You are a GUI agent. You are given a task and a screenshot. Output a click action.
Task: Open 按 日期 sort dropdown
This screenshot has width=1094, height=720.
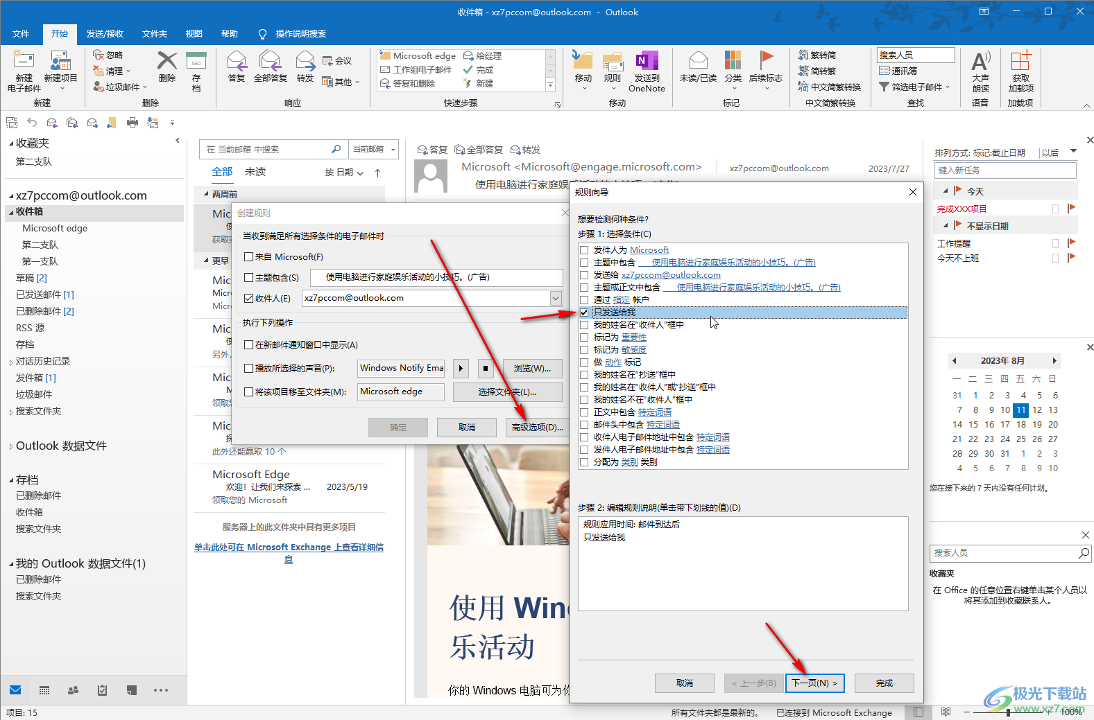345,173
